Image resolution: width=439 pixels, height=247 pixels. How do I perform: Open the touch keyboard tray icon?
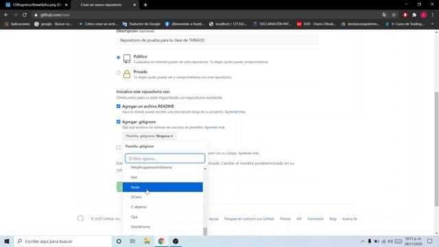(398, 241)
